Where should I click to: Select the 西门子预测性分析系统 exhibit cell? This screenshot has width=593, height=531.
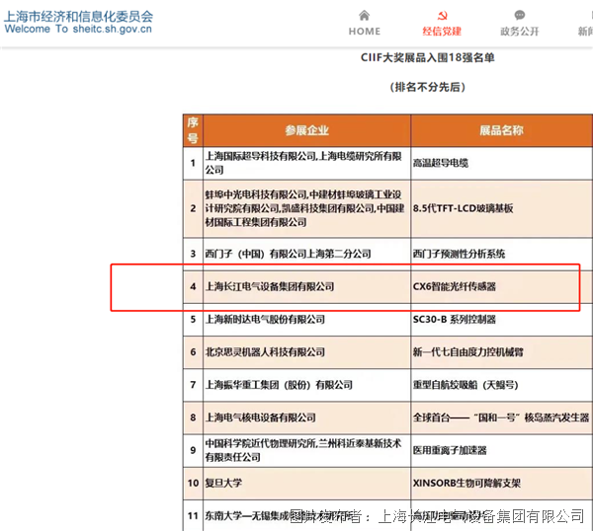(501, 254)
